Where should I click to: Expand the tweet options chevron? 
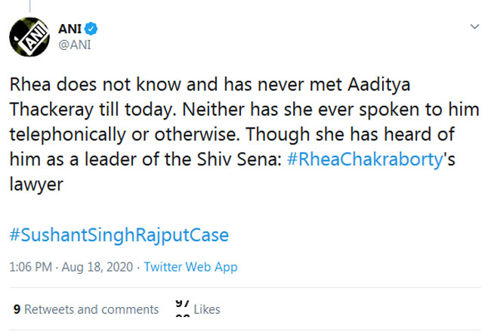point(474,26)
